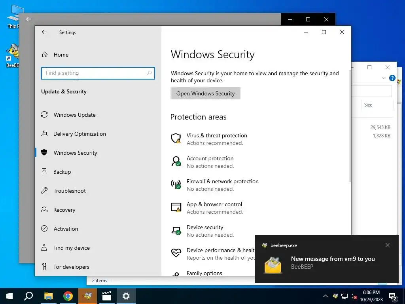The width and height of the screenshot is (405, 304).
Task: Expand the File Explorer ribbon chevron
Action: pyautogui.click(x=384, y=78)
